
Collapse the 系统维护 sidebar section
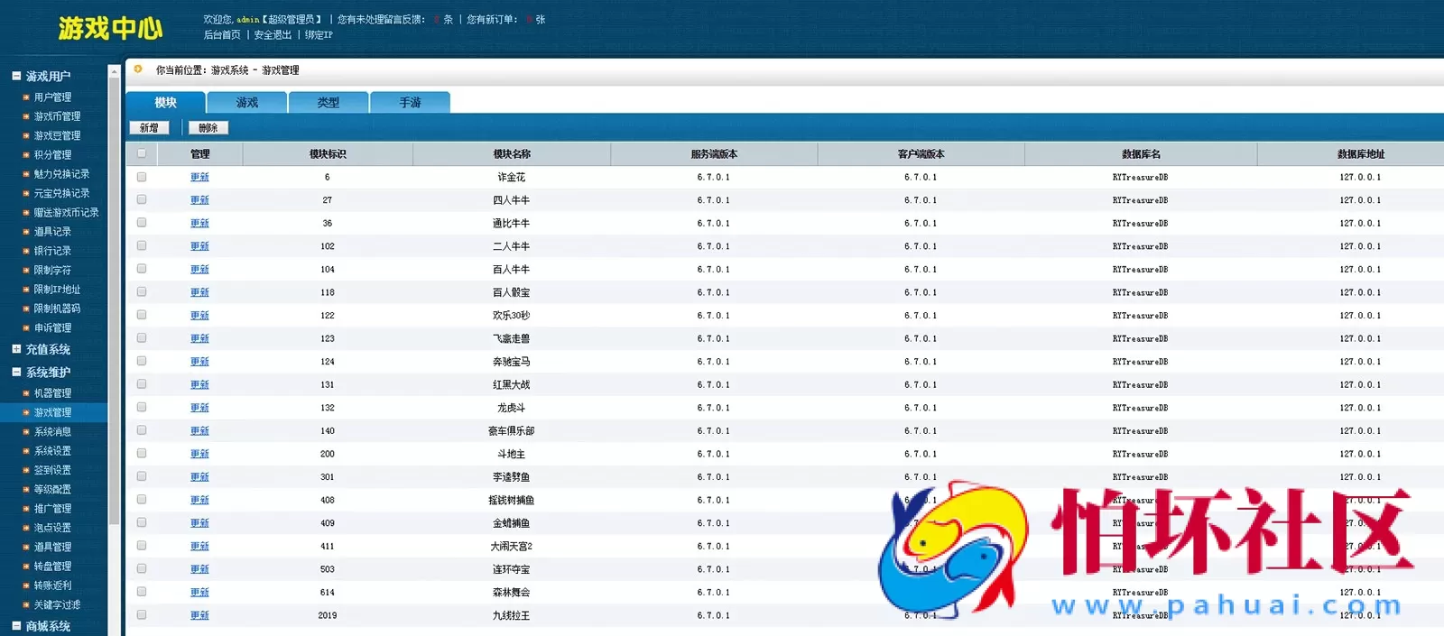click(16, 372)
